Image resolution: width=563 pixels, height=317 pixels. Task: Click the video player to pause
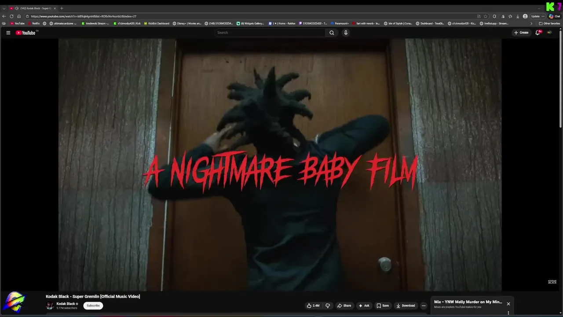tap(280, 164)
